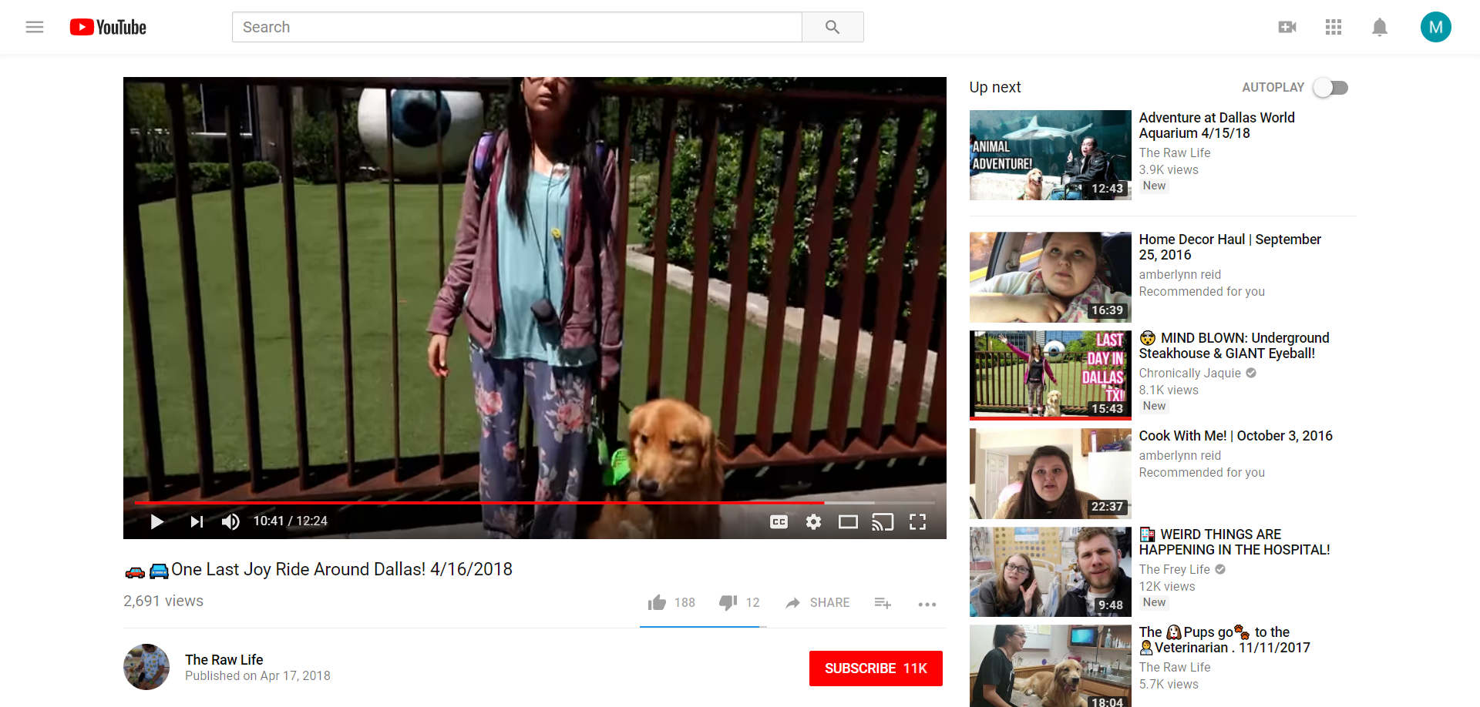This screenshot has width=1480, height=707.
Task: Cast video to a TV
Action: pyautogui.click(x=883, y=521)
